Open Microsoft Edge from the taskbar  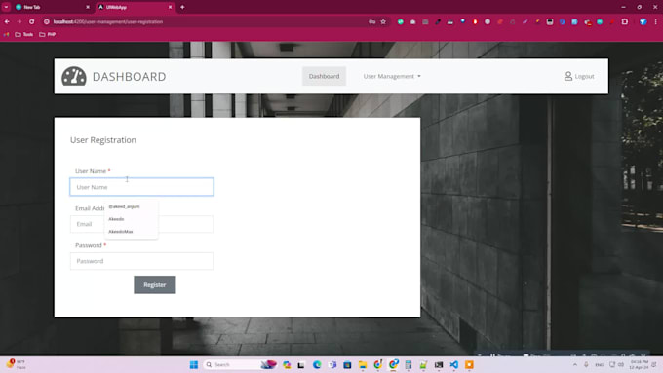(x=317, y=364)
